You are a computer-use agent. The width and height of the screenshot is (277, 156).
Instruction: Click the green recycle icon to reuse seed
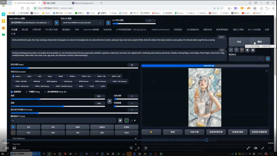pyautogui.click(x=126, y=121)
